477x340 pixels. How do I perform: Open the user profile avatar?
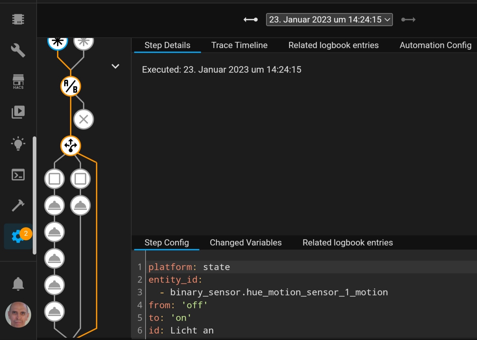coord(18,314)
